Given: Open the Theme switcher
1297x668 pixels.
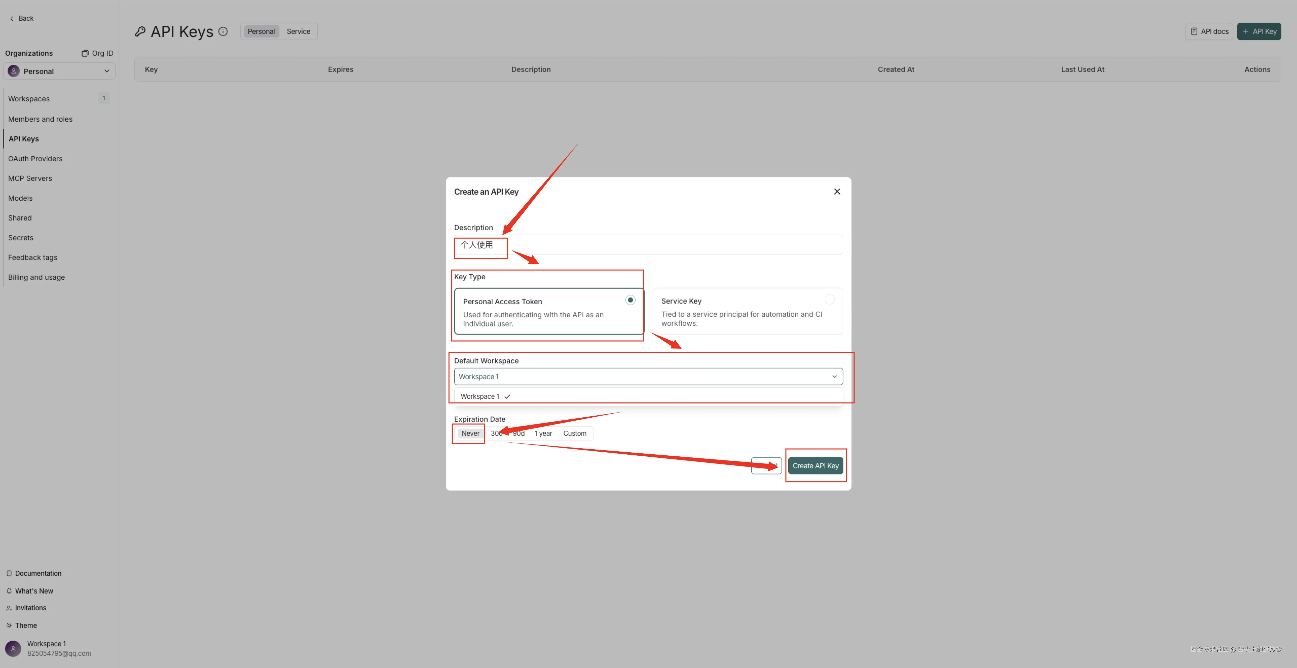Looking at the screenshot, I should (x=26, y=625).
